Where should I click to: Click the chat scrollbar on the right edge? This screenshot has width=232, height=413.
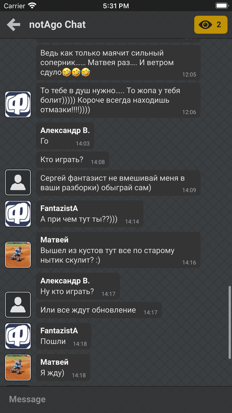point(230,322)
